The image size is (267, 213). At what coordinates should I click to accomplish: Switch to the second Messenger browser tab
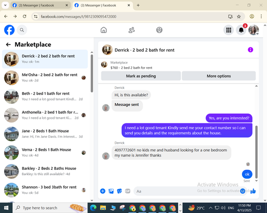click(102, 5)
